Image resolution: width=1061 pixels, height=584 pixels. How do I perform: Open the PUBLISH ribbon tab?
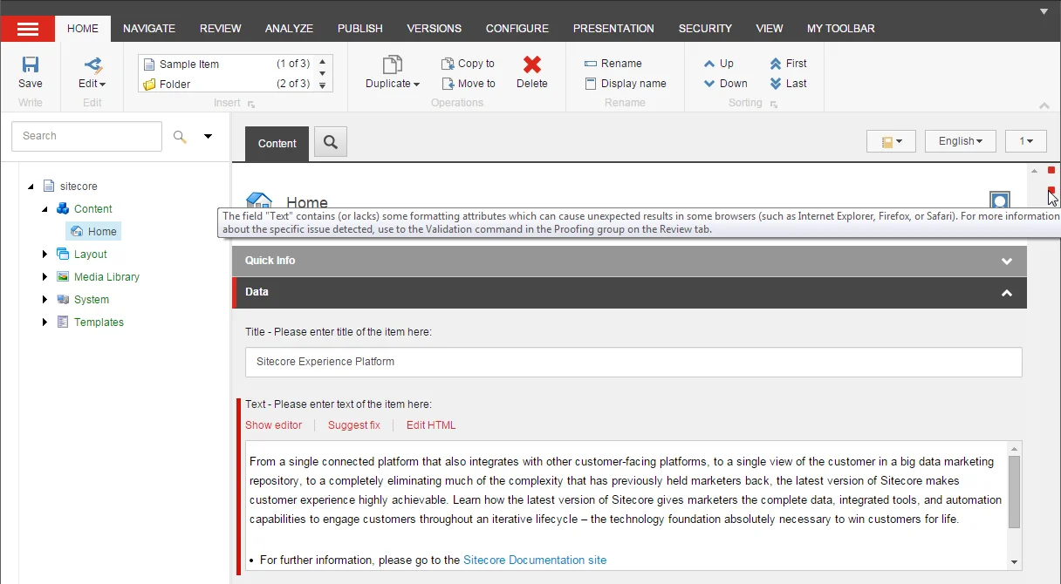[x=360, y=29]
